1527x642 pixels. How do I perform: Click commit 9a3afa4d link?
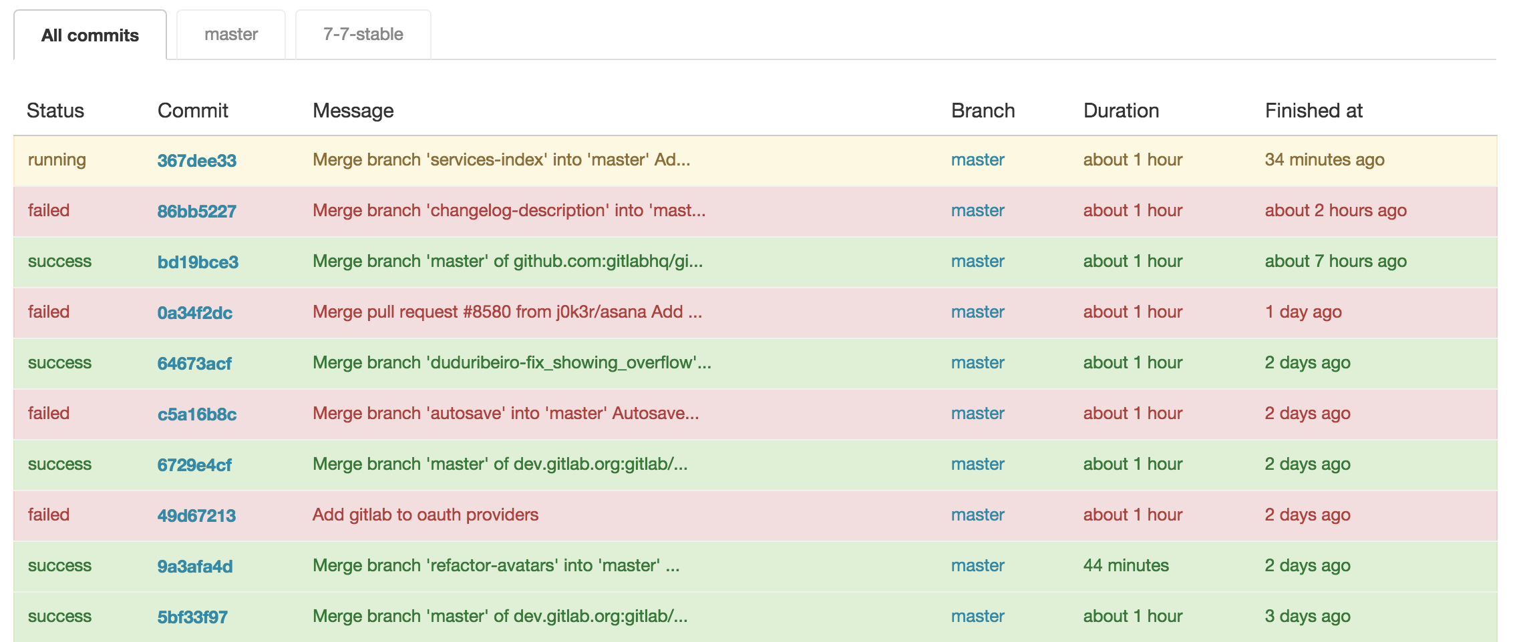click(x=195, y=566)
